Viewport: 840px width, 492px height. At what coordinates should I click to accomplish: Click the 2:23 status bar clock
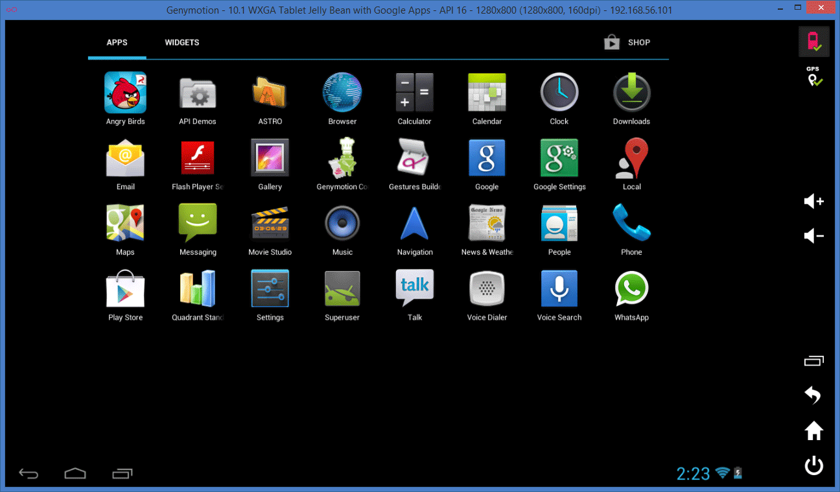pyautogui.click(x=694, y=474)
